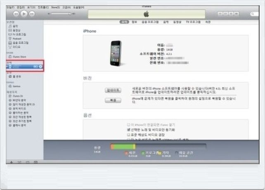Eject the connected iPhone
The height and width of the screenshot is (190, 265).
(40, 67)
